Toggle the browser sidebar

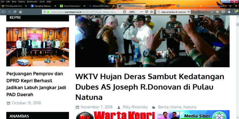[x=223, y=12]
